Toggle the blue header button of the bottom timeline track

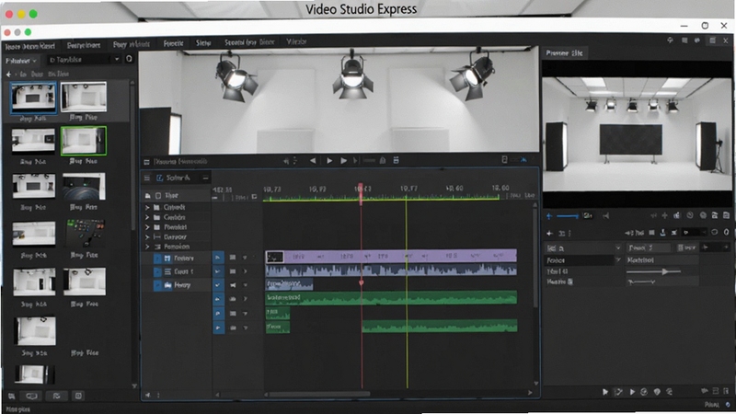point(218,328)
